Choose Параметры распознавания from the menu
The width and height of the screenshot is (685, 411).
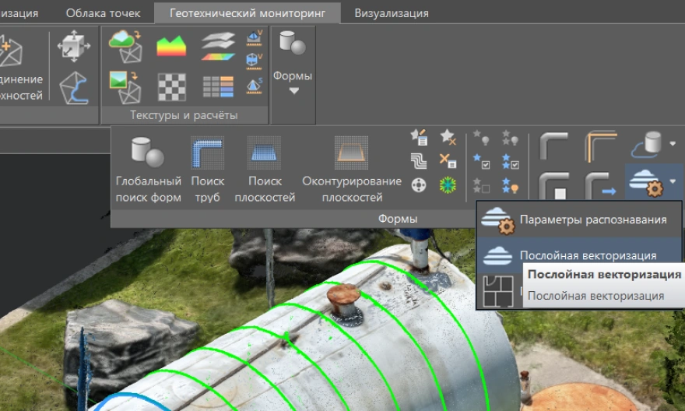click(x=592, y=220)
